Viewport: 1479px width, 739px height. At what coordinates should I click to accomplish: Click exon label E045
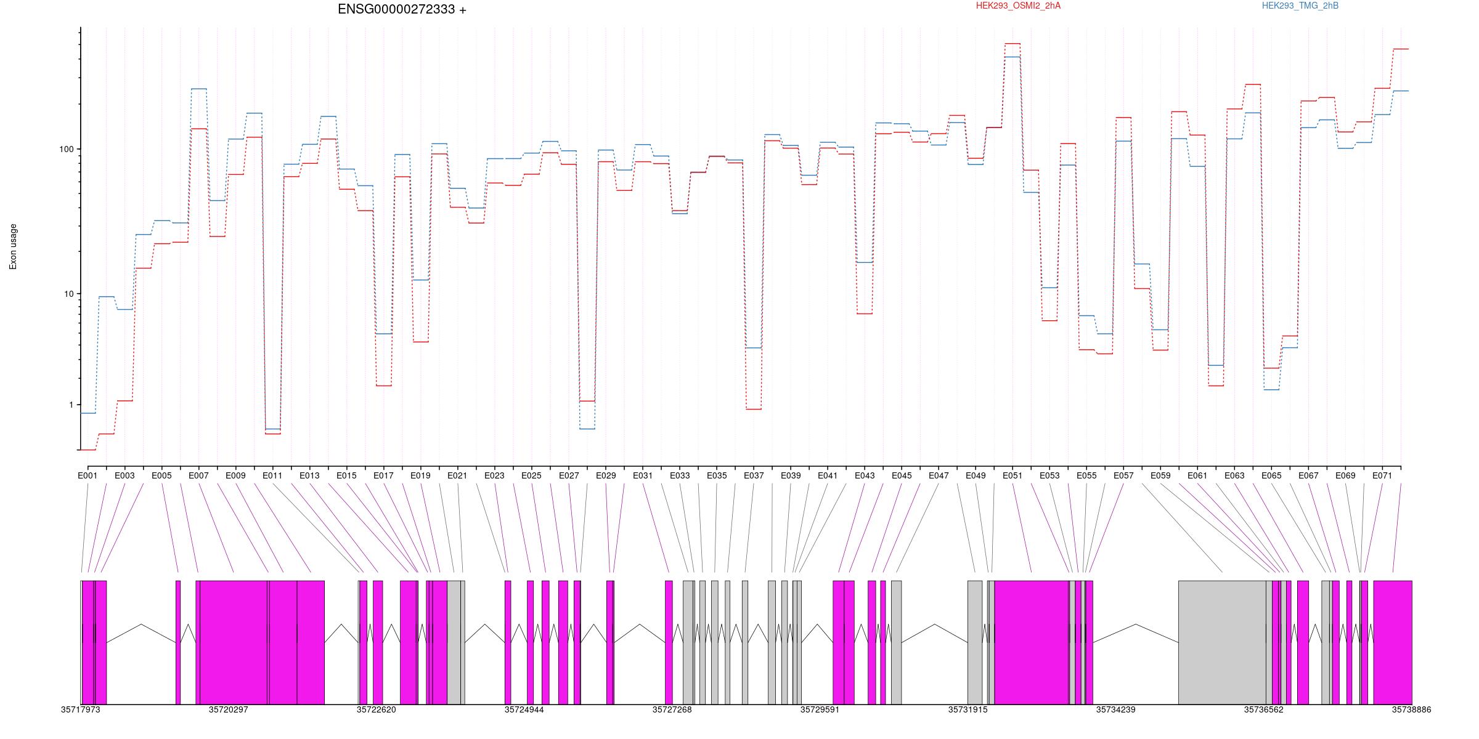click(x=902, y=475)
